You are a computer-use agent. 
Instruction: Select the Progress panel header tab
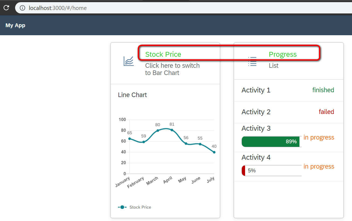[x=283, y=54]
